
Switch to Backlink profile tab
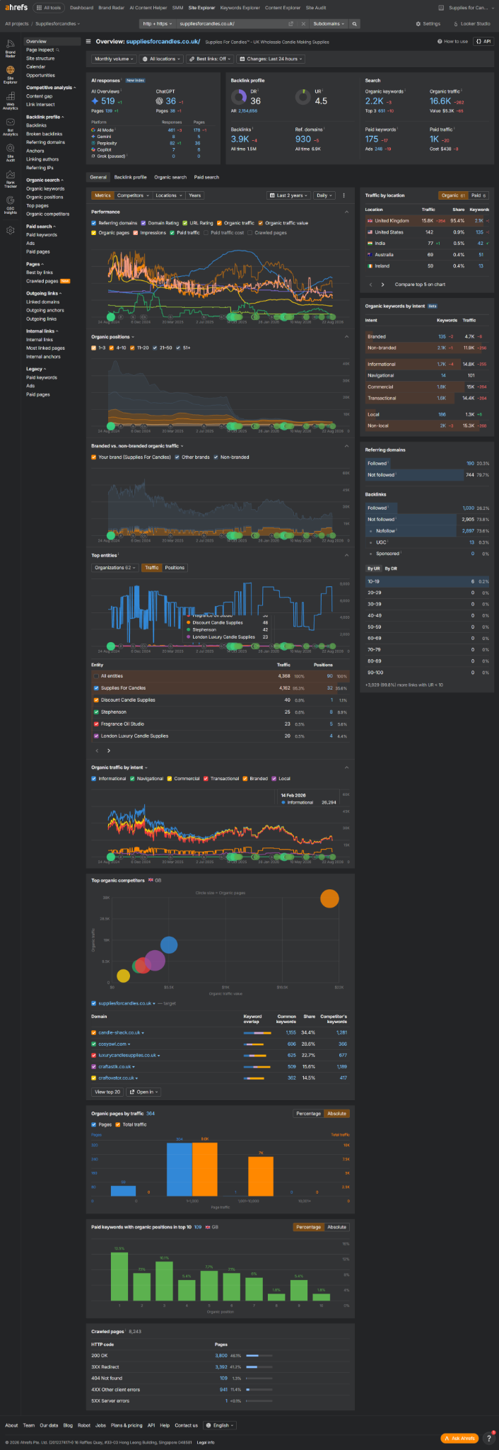[131, 177]
